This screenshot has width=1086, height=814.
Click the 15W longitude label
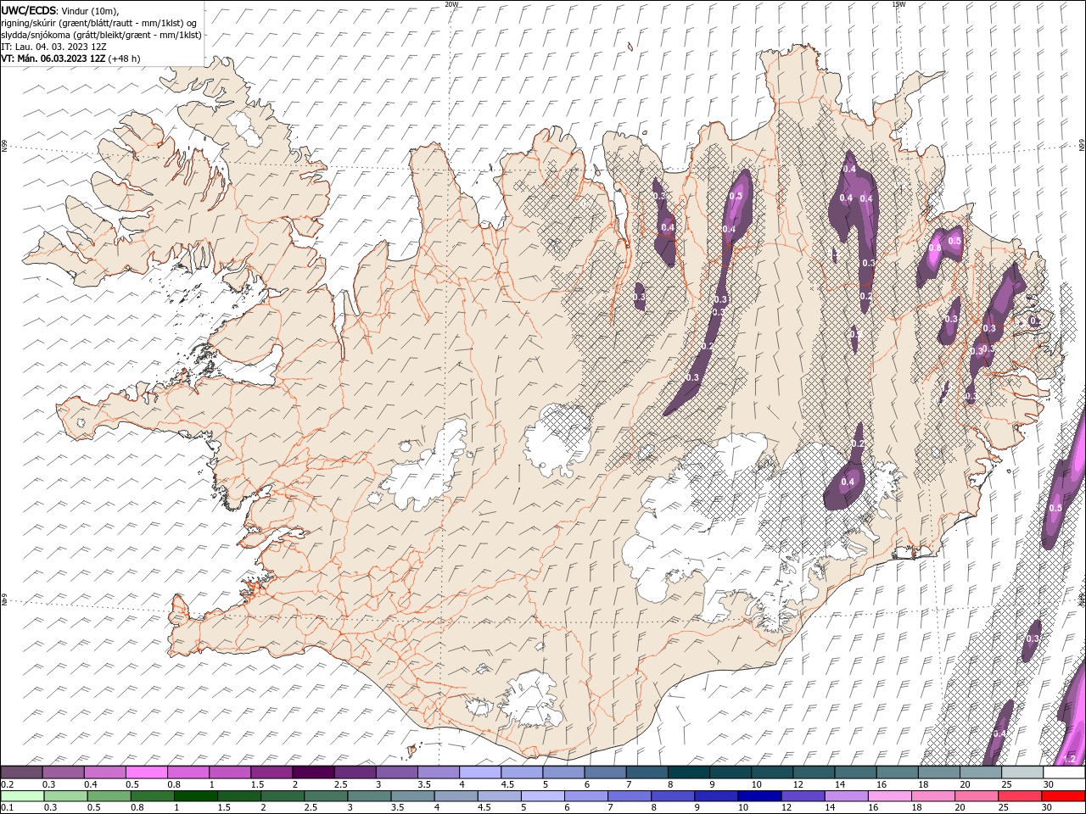[898, 4]
